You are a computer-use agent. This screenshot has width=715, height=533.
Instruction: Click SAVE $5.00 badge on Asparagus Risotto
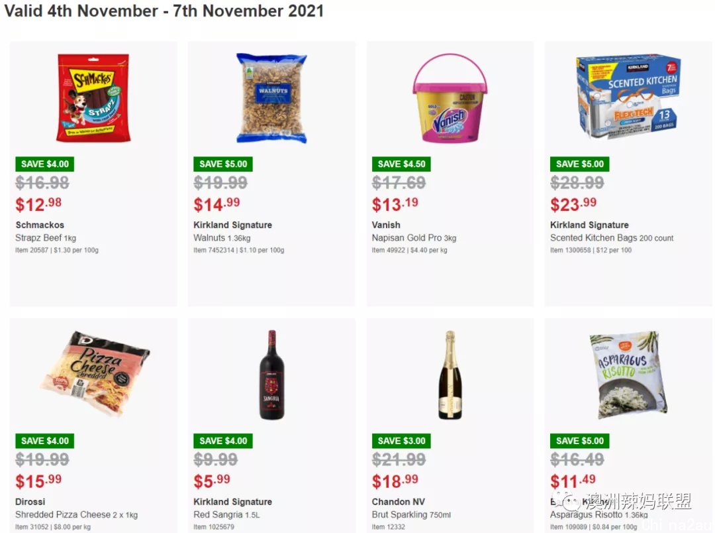[579, 441]
